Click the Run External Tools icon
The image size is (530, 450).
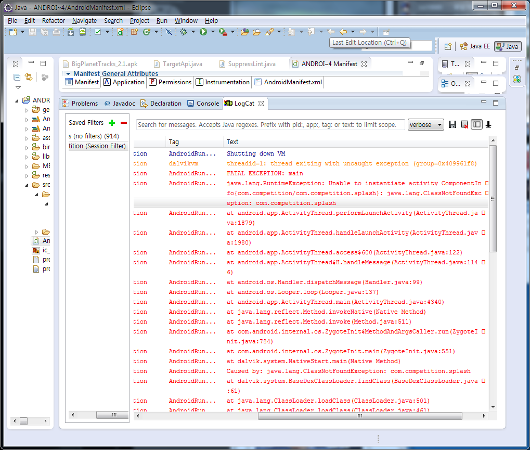pos(223,32)
